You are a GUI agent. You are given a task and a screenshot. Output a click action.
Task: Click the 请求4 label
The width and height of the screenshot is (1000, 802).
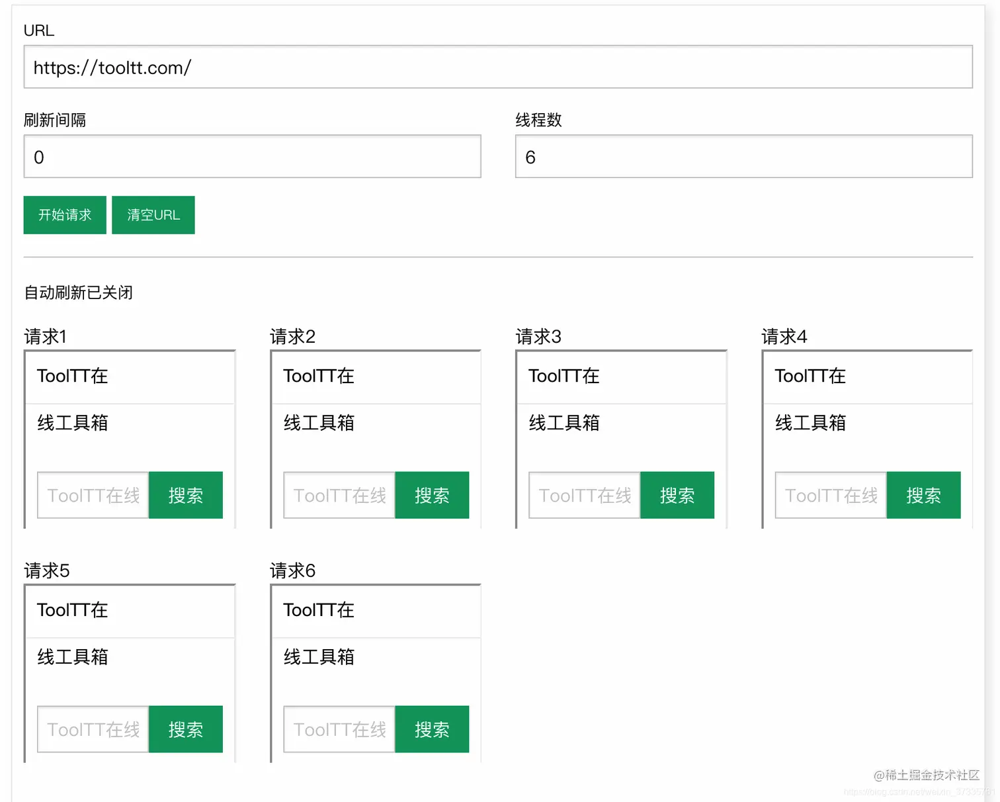point(784,337)
